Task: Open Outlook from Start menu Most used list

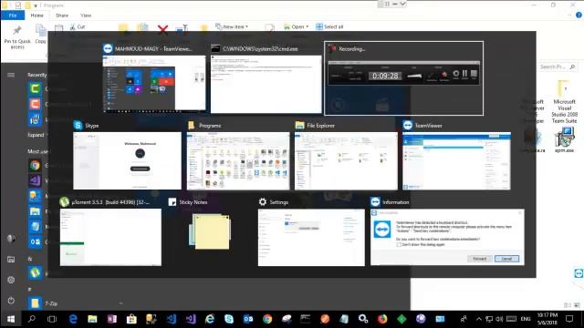Action: [x=35, y=241]
